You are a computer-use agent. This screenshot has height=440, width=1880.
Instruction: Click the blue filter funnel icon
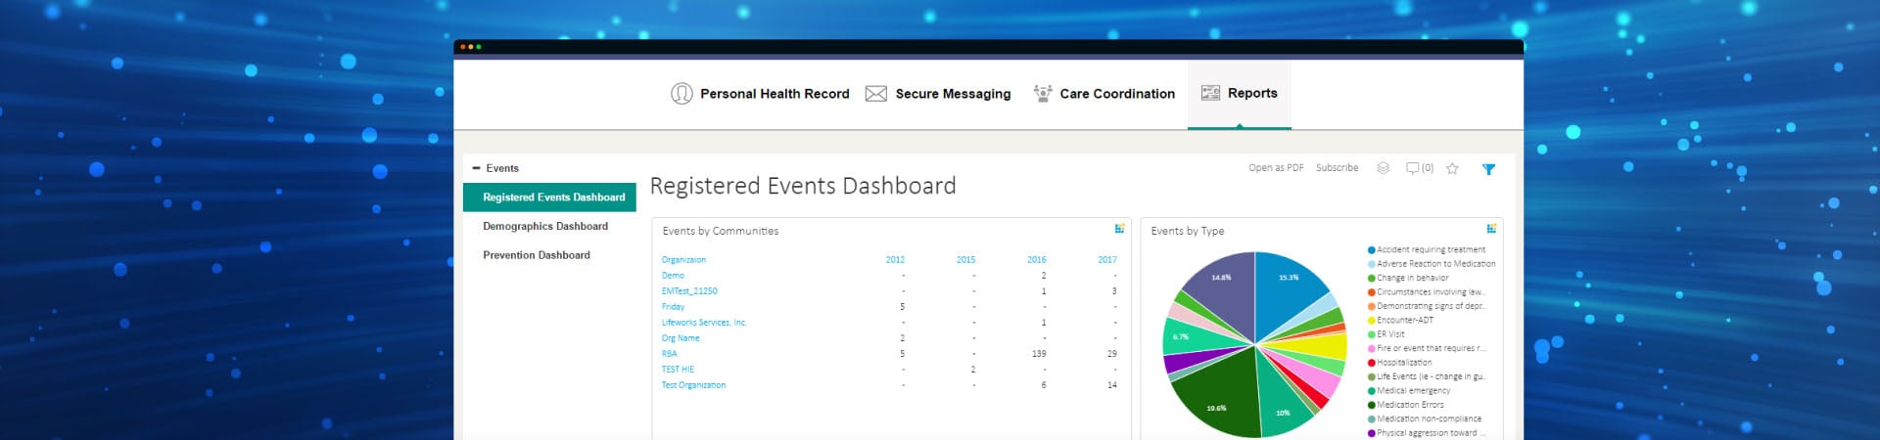click(1488, 169)
